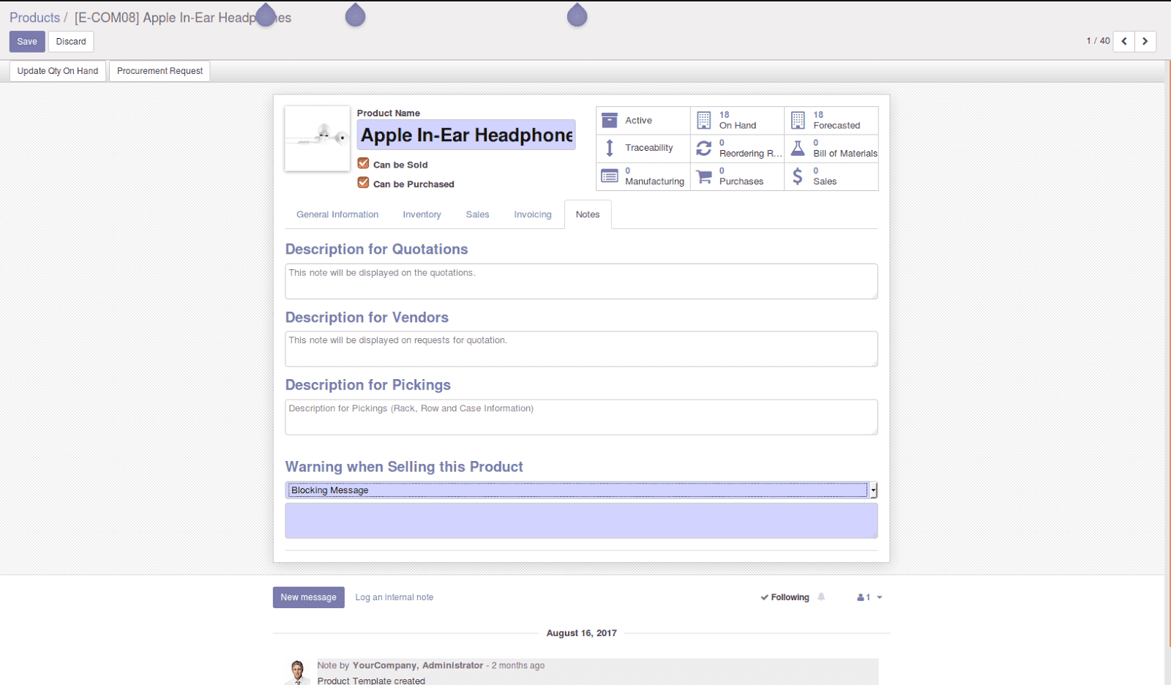1171x685 pixels.
Task: Click Description for Quotations heading
Action: [x=376, y=250]
